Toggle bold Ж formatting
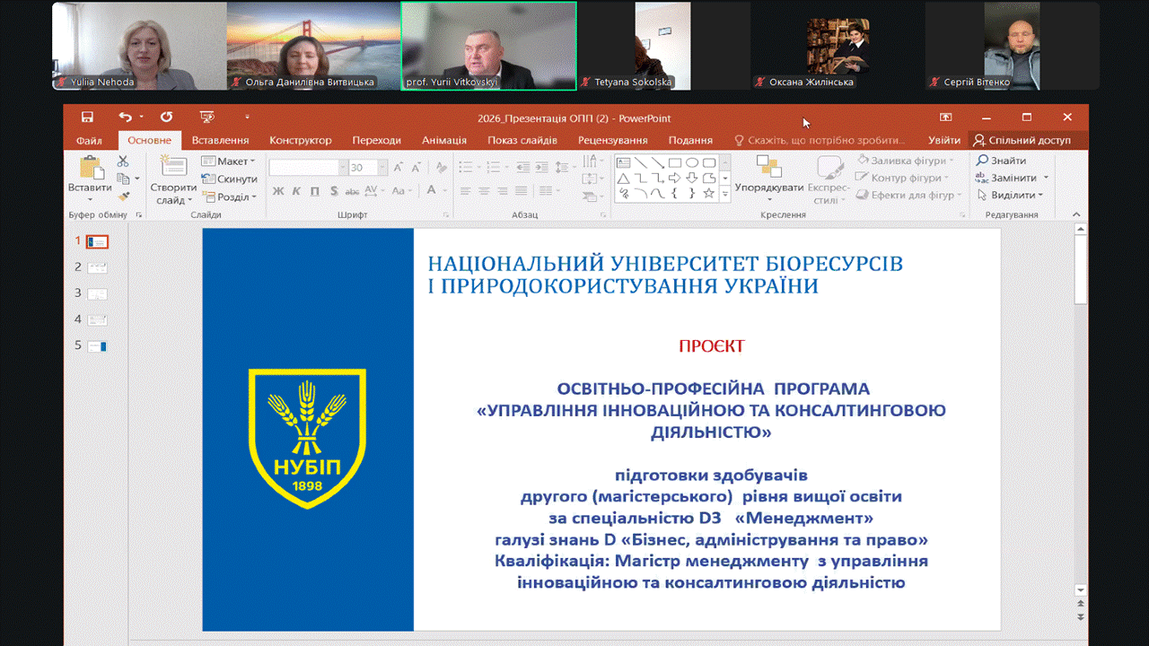Image resolution: width=1149 pixels, height=646 pixels. (278, 191)
